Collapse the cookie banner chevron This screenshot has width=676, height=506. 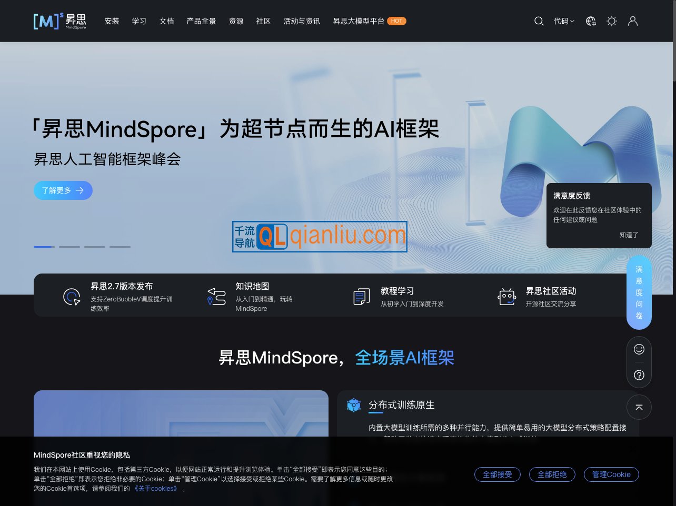click(x=631, y=451)
